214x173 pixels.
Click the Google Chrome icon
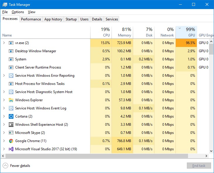tap(11, 141)
